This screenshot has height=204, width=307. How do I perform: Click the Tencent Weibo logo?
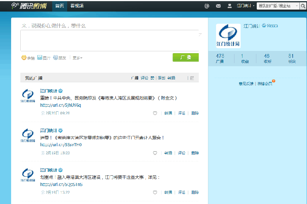(x=29, y=6)
